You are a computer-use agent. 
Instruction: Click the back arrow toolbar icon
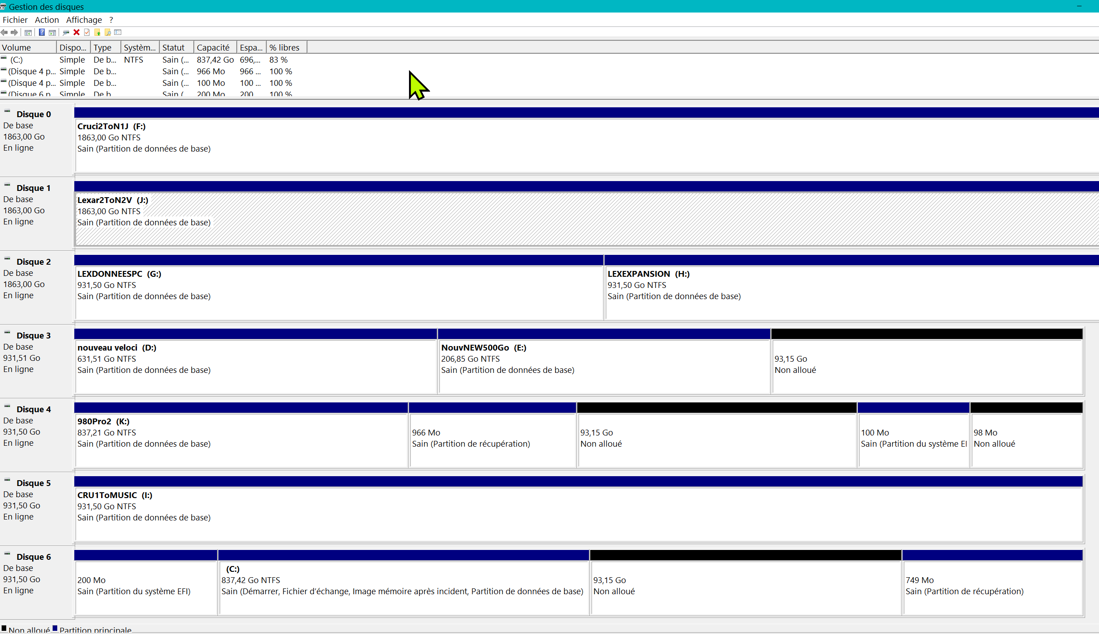click(4, 32)
